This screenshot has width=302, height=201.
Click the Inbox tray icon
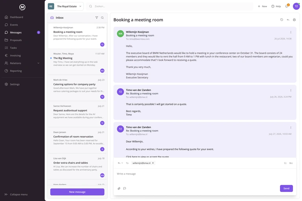pyautogui.click(x=52, y=18)
